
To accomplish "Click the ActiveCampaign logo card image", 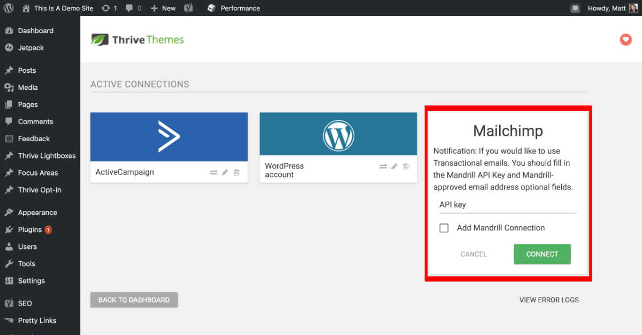I will pyautogui.click(x=169, y=136).
